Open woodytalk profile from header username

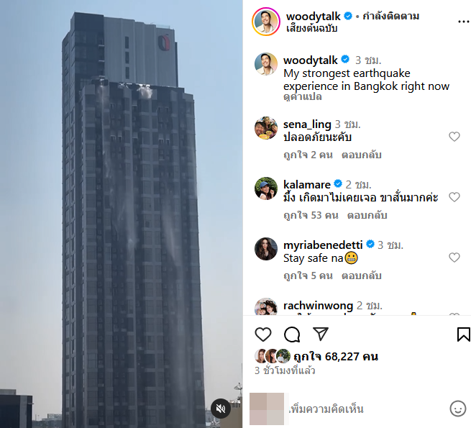point(314,16)
